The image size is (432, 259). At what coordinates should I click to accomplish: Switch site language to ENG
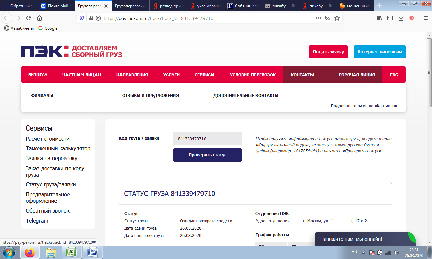[x=394, y=75]
